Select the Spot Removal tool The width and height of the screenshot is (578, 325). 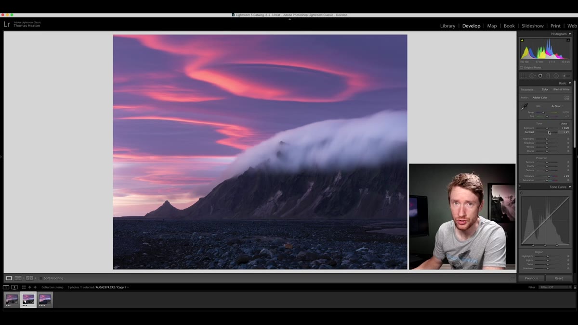[x=532, y=75]
